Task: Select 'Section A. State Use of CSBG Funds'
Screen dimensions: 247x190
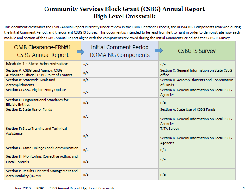Action: 188,109
